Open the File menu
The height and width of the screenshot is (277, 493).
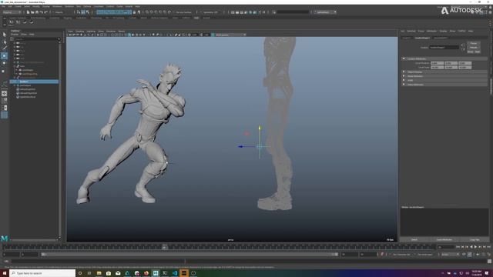3,6
